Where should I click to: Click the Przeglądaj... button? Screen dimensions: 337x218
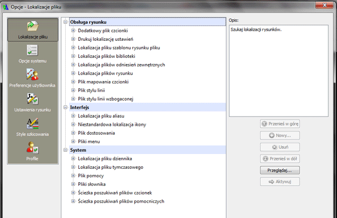click(x=280, y=170)
